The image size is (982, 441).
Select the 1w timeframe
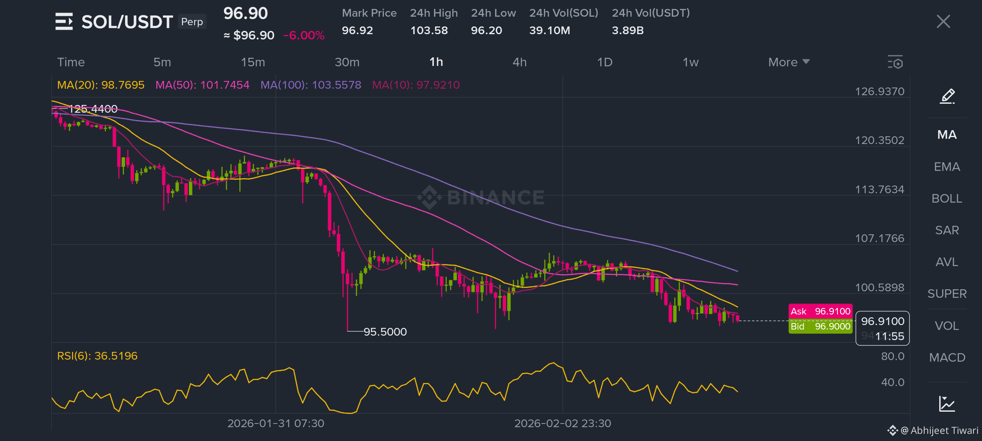point(690,62)
